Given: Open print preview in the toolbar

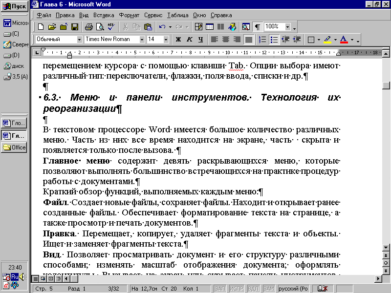Looking at the screenshot, I should click(100, 27).
